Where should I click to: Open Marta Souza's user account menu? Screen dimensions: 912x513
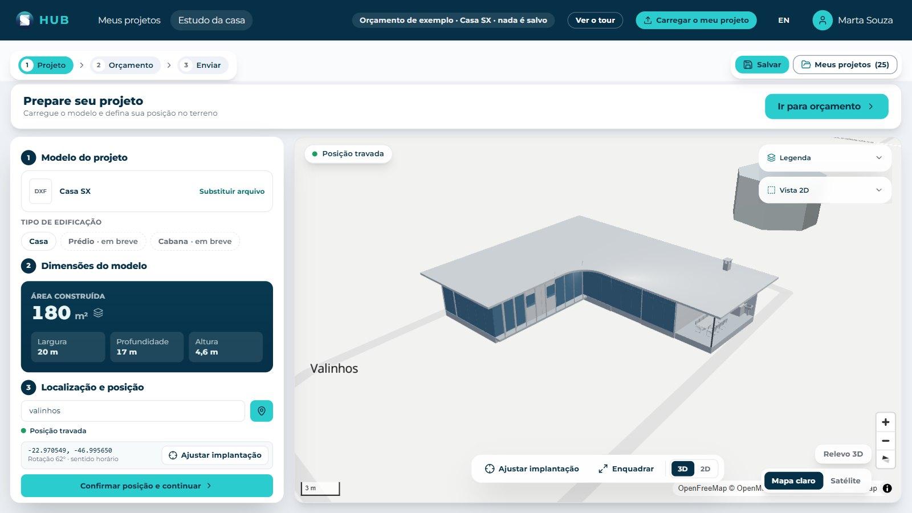click(x=853, y=20)
